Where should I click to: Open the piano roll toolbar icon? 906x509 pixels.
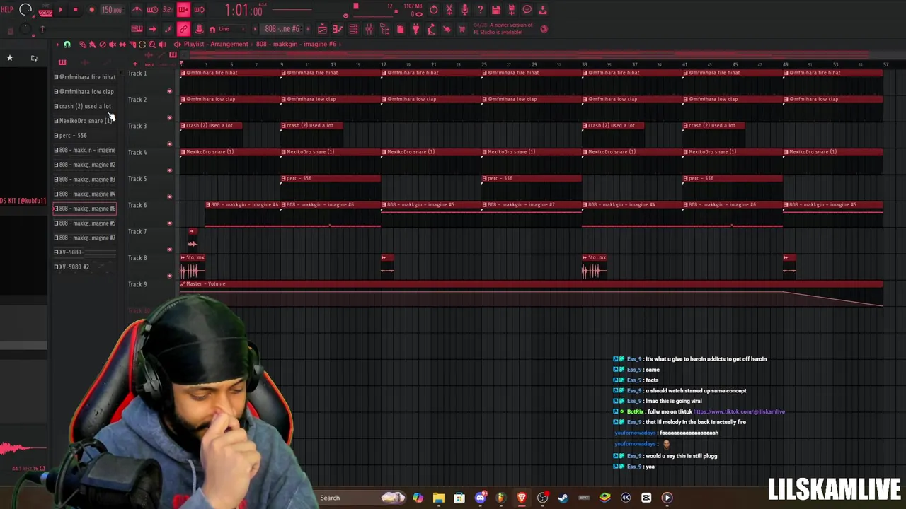click(338, 29)
